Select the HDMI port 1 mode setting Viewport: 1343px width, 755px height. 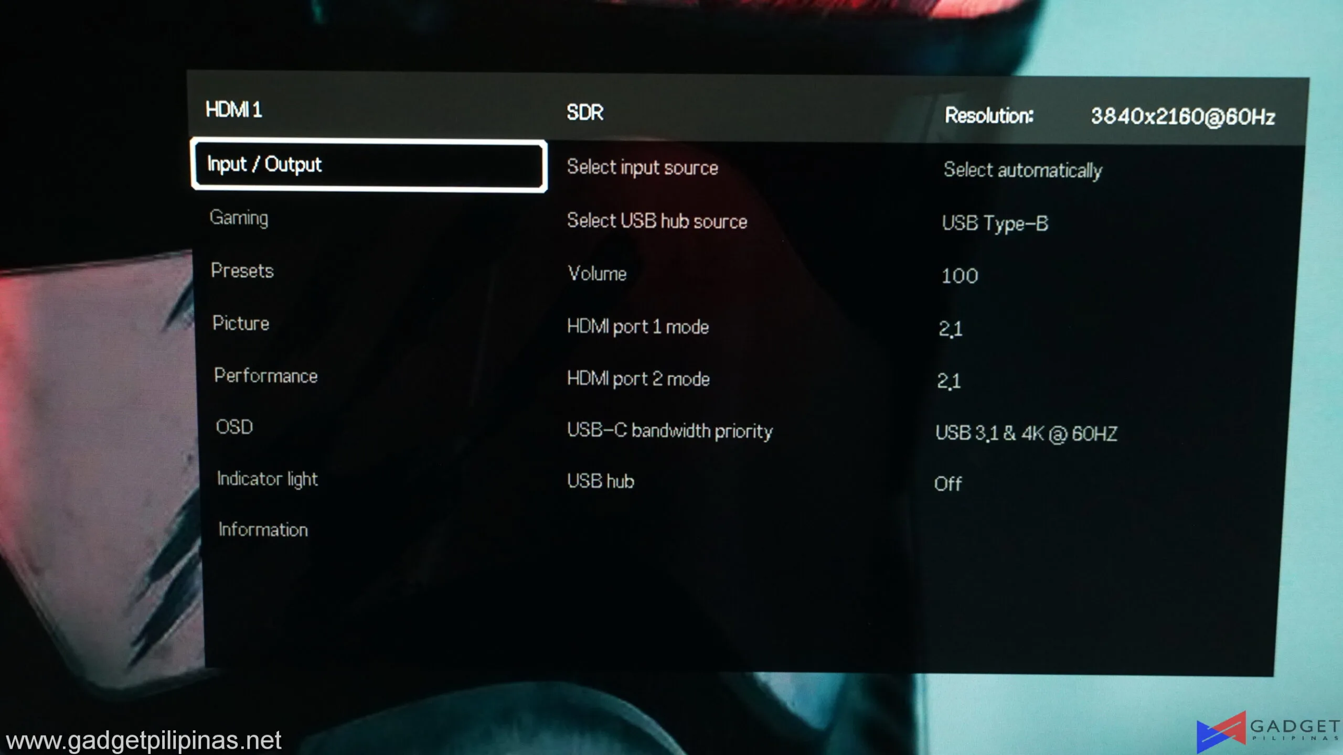pyautogui.click(x=638, y=327)
